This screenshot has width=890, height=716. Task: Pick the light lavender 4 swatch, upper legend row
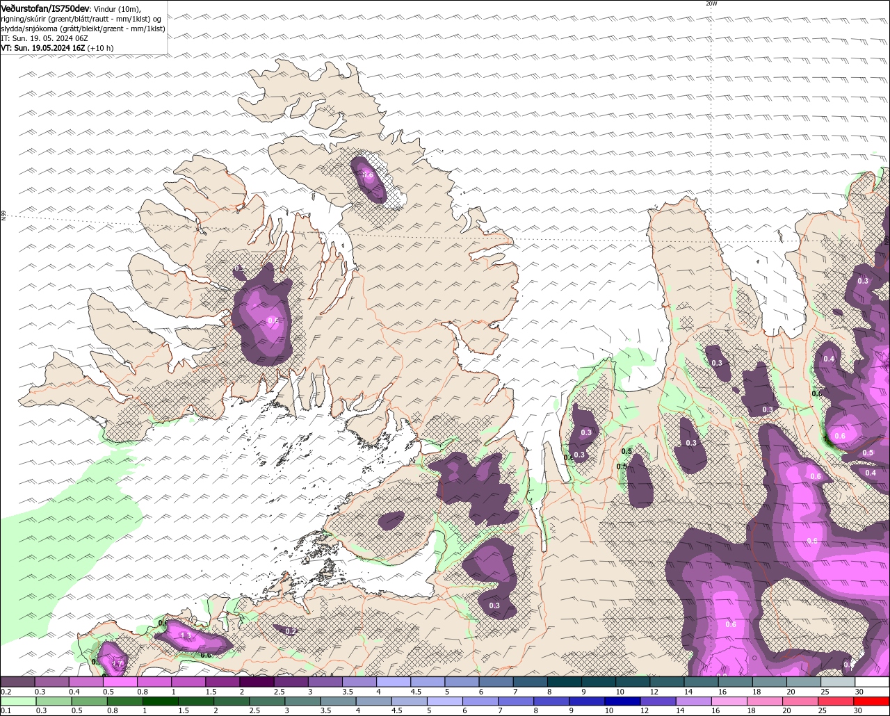[x=394, y=682]
